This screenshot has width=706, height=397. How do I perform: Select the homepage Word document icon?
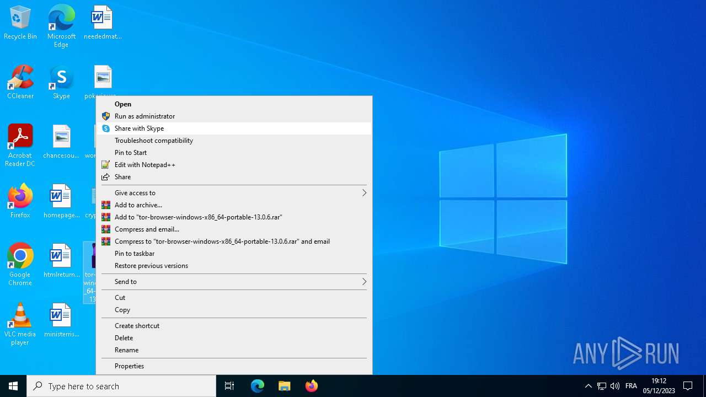61,201
